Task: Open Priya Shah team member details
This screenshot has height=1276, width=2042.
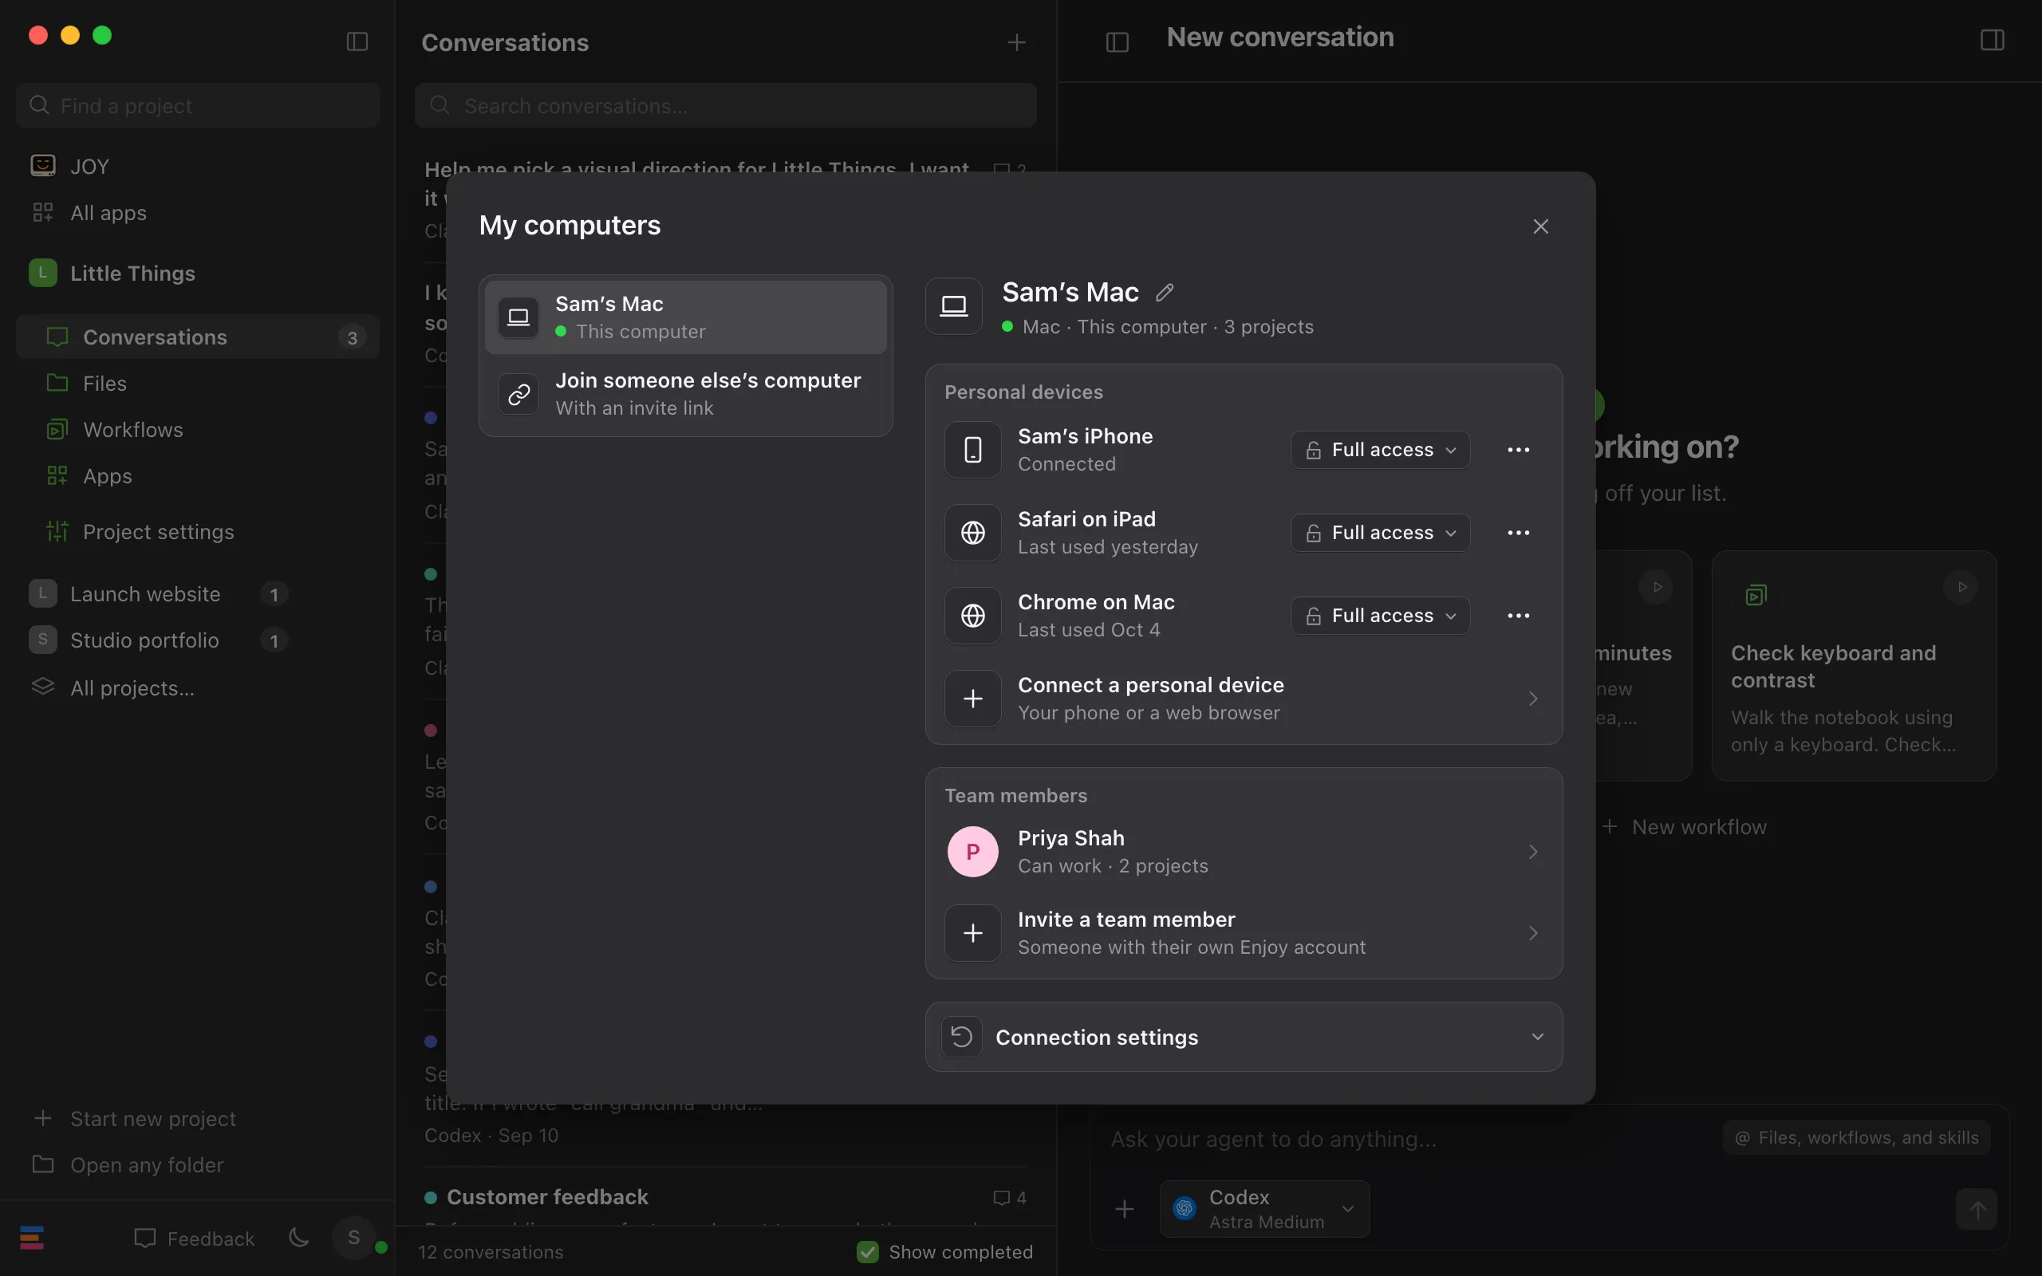Action: click(1244, 852)
